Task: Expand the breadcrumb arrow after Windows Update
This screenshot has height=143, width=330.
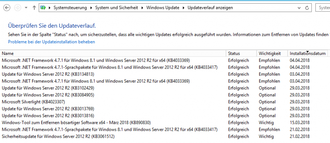Action: point(183,8)
